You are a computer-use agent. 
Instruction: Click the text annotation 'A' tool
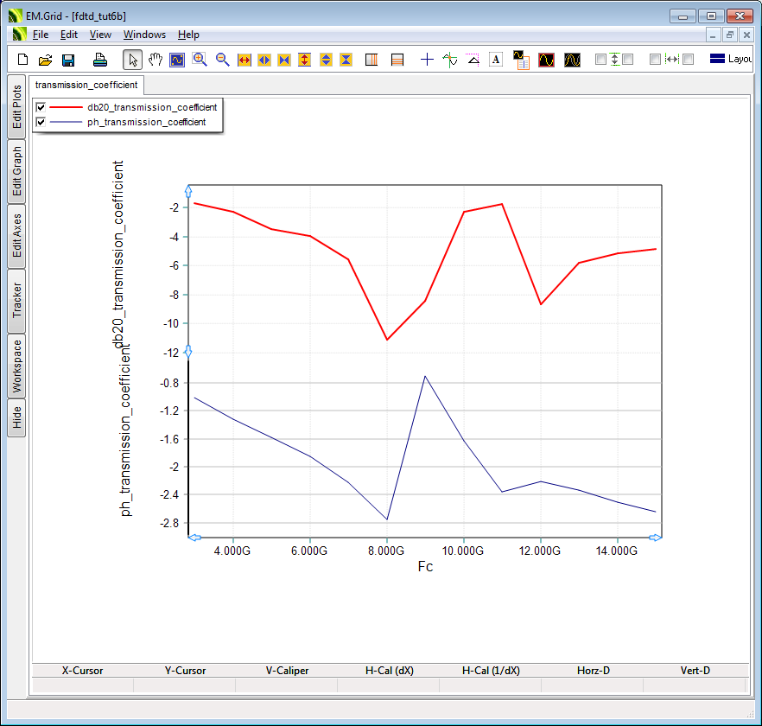click(x=496, y=60)
